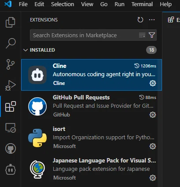Open the Explorer view in activity bar
This screenshot has height=187, width=180.
click(10, 22)
